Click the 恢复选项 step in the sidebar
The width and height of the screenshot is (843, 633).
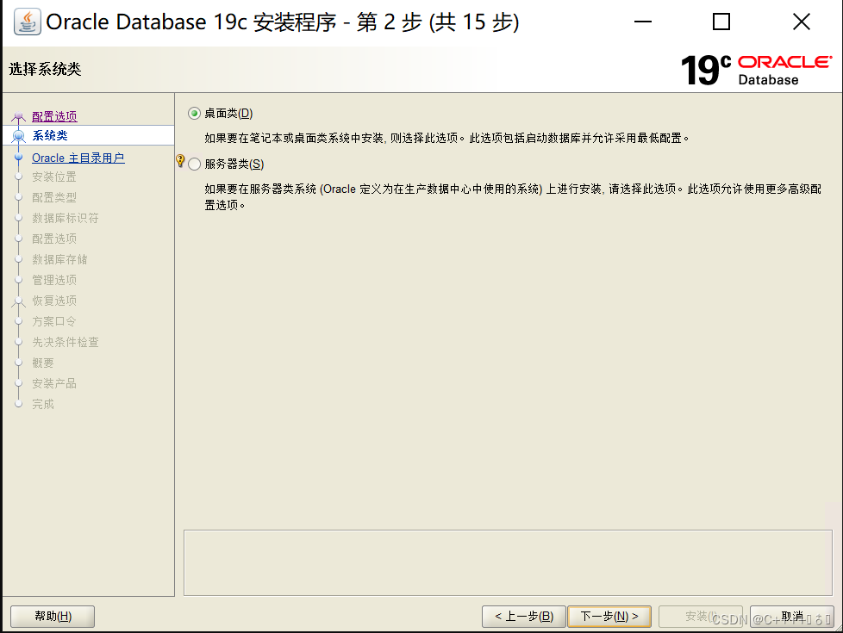click(53, 301)
